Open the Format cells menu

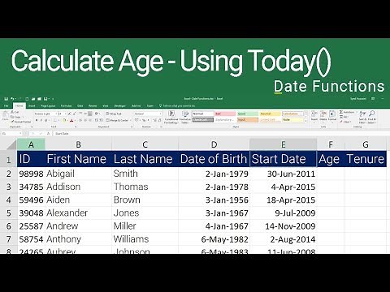pyautogui.click(x=332, y=116)
